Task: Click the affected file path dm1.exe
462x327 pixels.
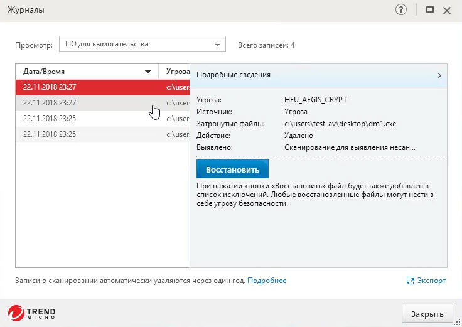Action: coord(340,124)
